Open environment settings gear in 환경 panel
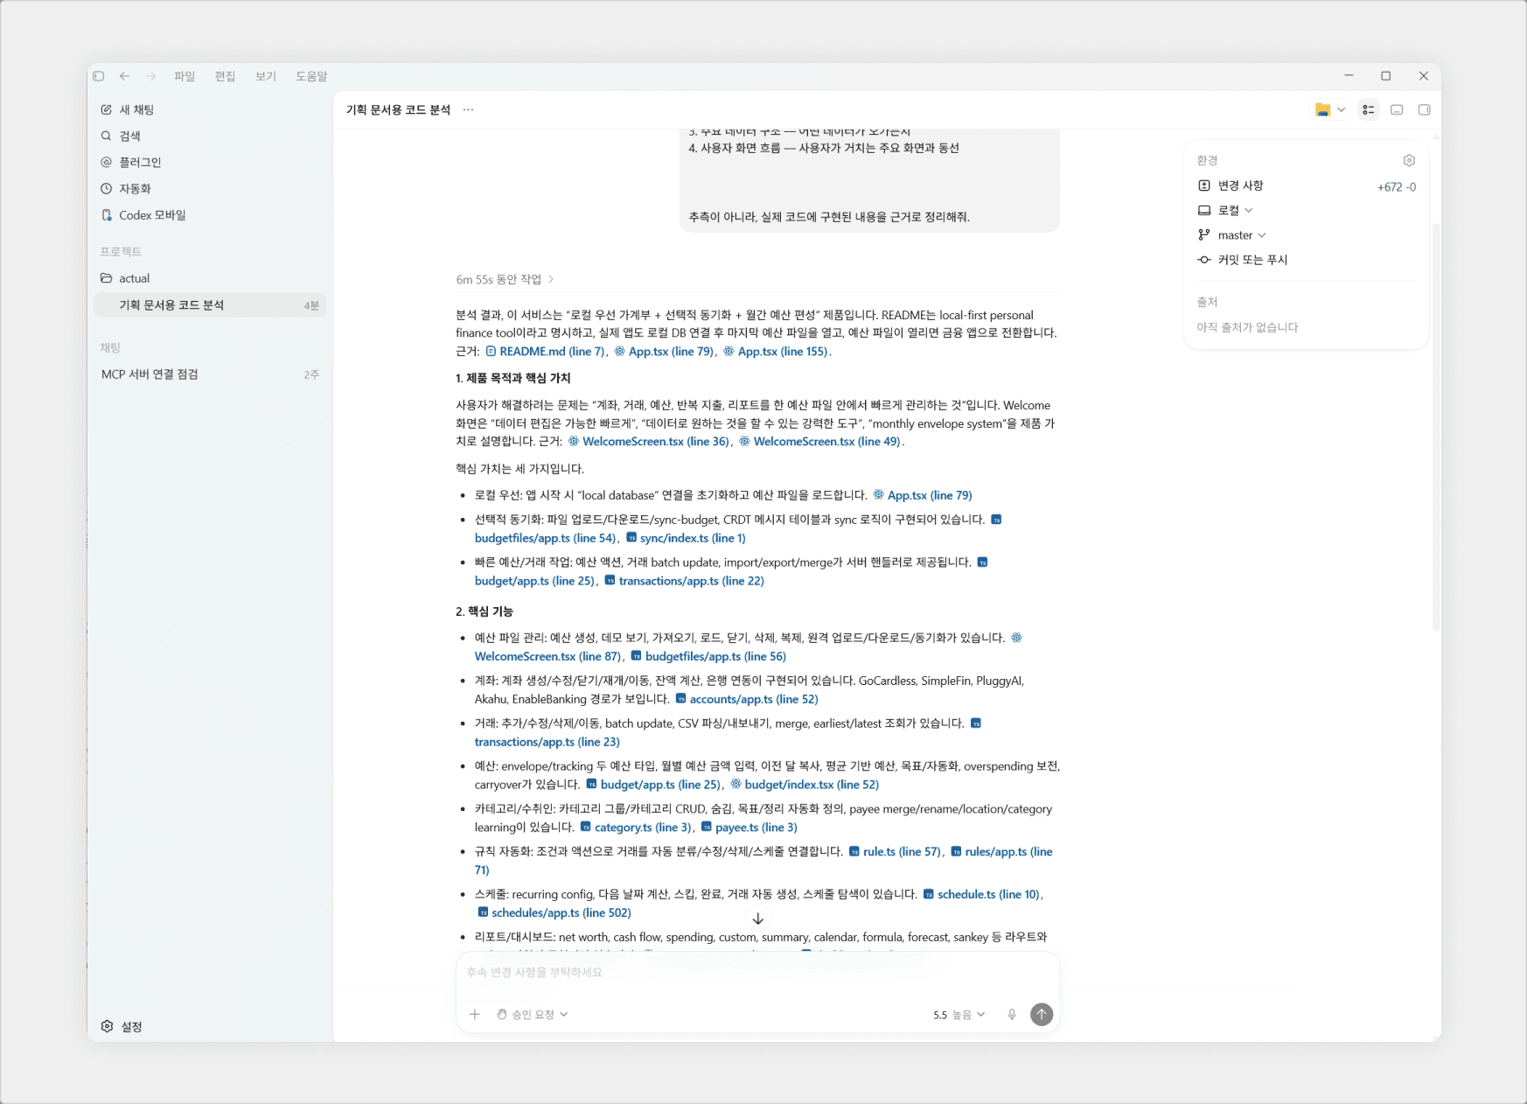This screenshot has width=1527, height=1104. [1409, 160]
